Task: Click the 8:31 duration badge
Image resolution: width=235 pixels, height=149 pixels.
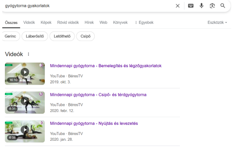Action: click(x=12, y=109)
